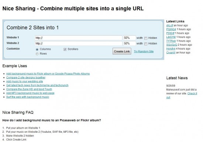Open Surf the web with background music link
Image resolution: width=203 pixels, height=142 pixels.
[28, 97]
